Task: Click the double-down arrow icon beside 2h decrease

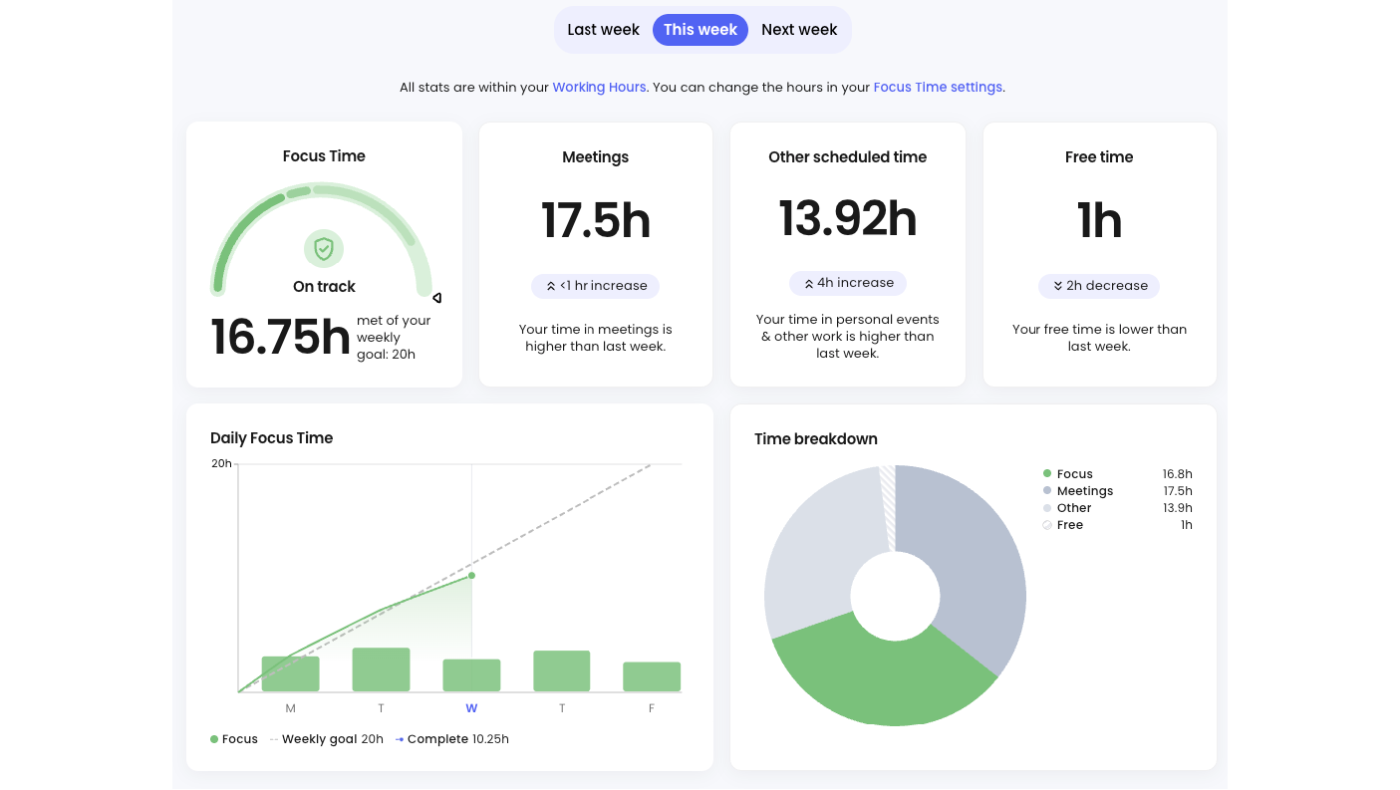Action: coord(1057,286)
